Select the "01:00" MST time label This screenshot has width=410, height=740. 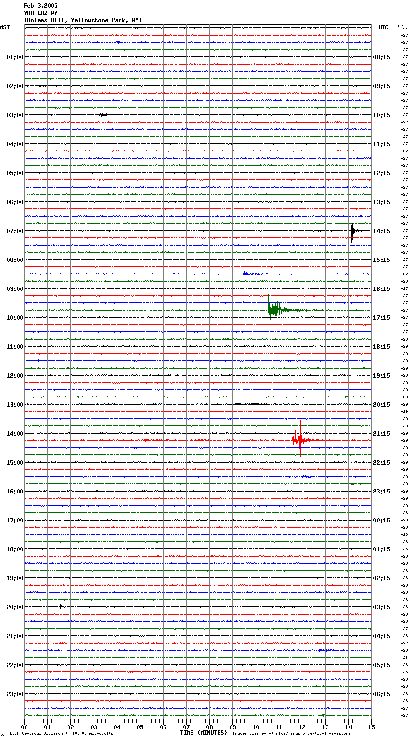coord(14,57)
